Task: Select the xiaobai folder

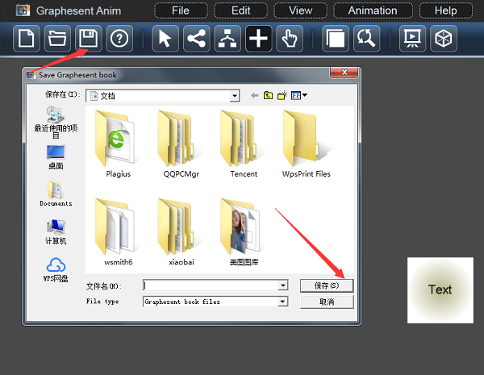Action: pos(181,232)
